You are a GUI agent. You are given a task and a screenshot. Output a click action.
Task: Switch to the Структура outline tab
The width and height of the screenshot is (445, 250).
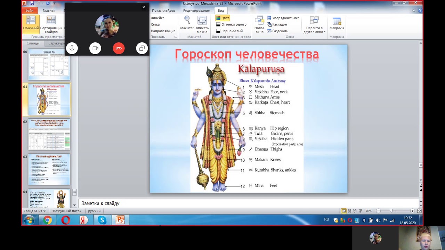tap(56, 43)
